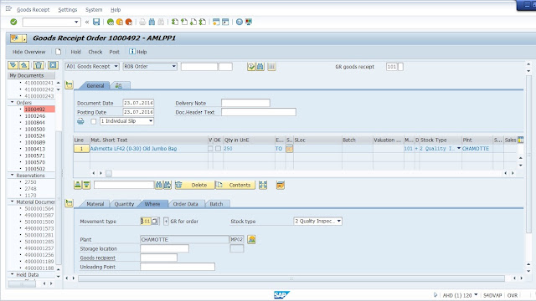The image size is (536, 301).
Task: Open the Goods Receipt menu
Action: (33, 9)
